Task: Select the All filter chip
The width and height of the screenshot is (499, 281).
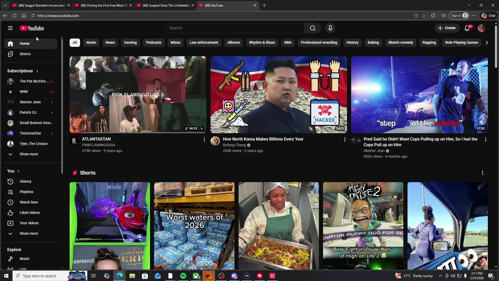Action: (75, 43)
